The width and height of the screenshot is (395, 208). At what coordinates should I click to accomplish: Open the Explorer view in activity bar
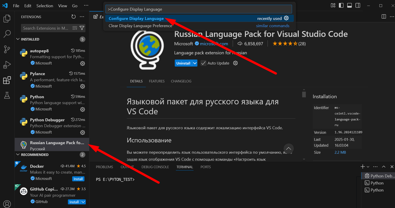tap(7, 19)
